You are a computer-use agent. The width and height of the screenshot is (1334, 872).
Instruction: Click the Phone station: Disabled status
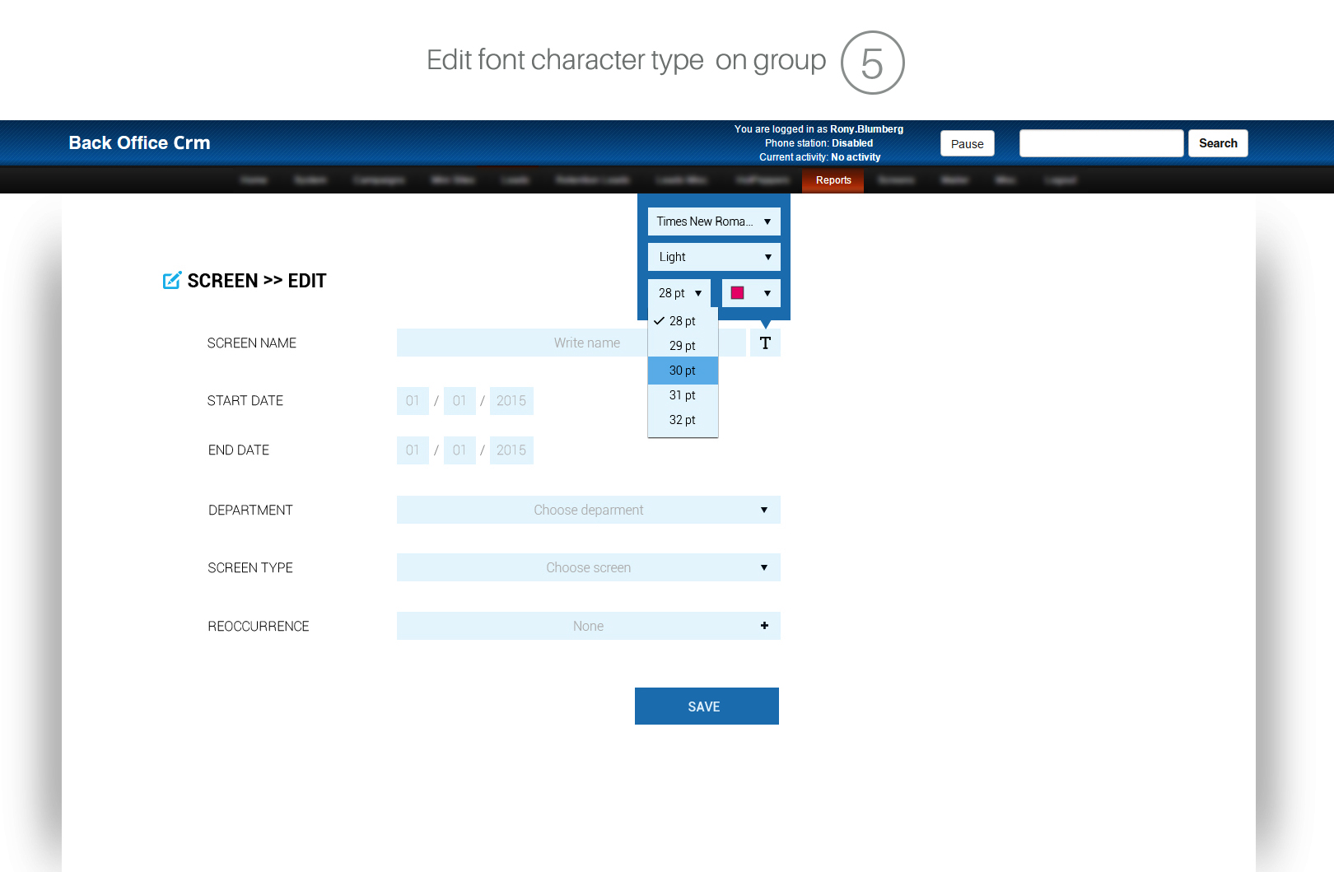[x=819, y=143]
